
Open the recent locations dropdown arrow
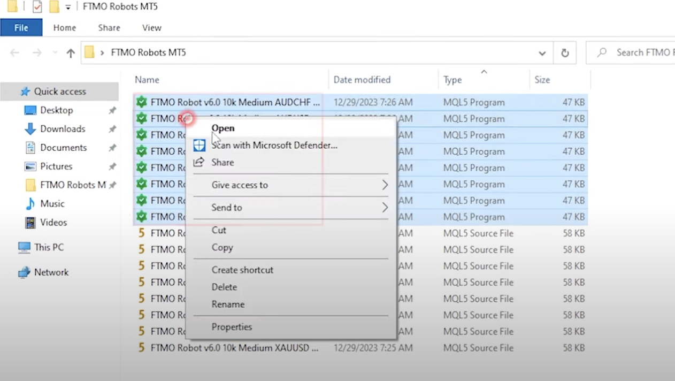tap(55, 52)
